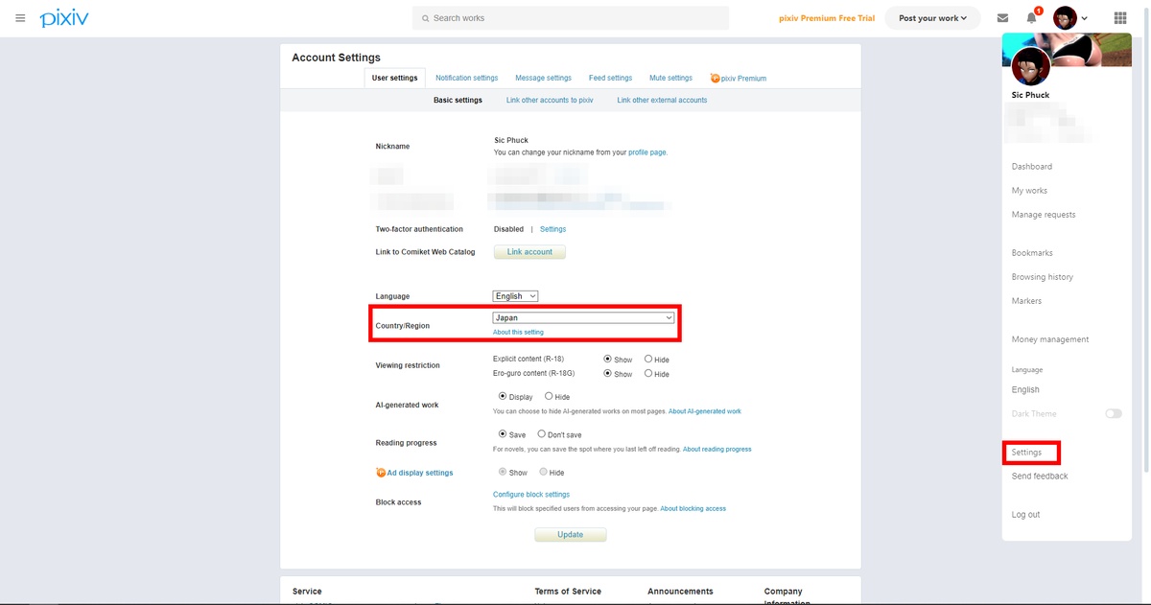Open the apps grid icon
Screen dimensions: 1151x605
1119,18
